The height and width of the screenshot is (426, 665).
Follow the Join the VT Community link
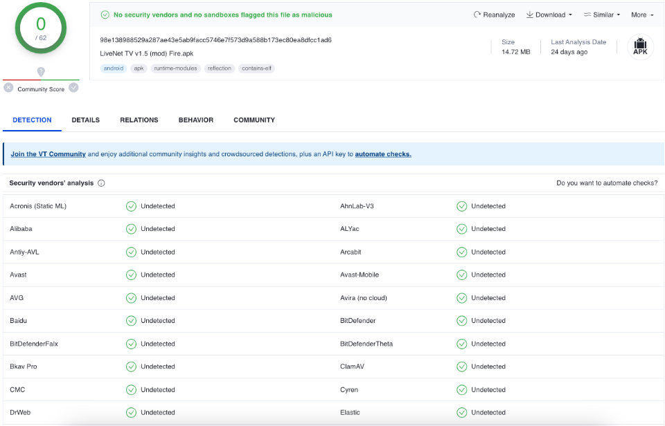pos(48,154)
